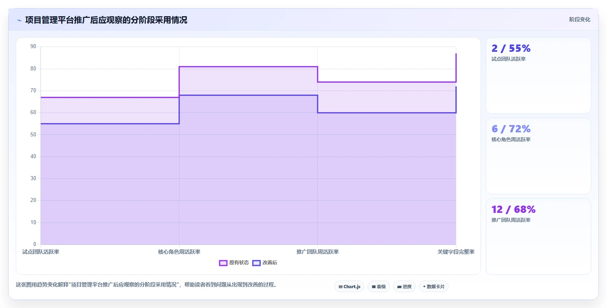Click the icon inside the 数据卡片 tag
This screenshot has width=607, height=308.
pos(424,287)
